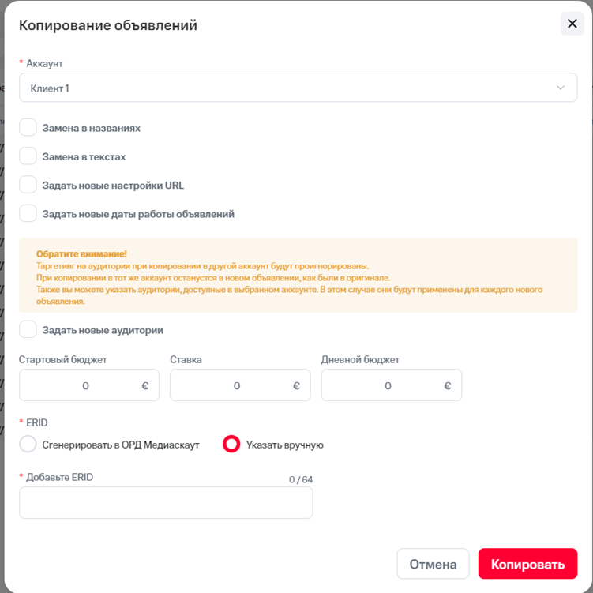Screen dimensions: 593x593
Task: Click euro icon in Ставка field
Action: click(x=296, y=386)
